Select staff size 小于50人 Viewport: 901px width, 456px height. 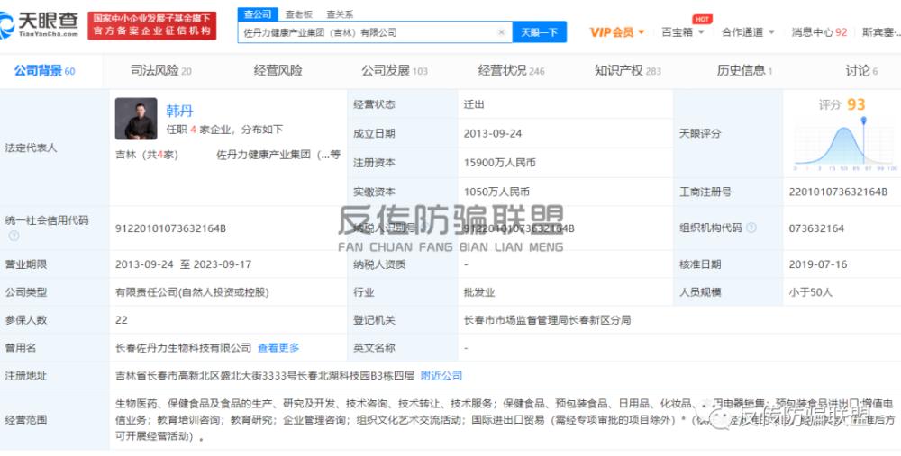coord(811,292)
